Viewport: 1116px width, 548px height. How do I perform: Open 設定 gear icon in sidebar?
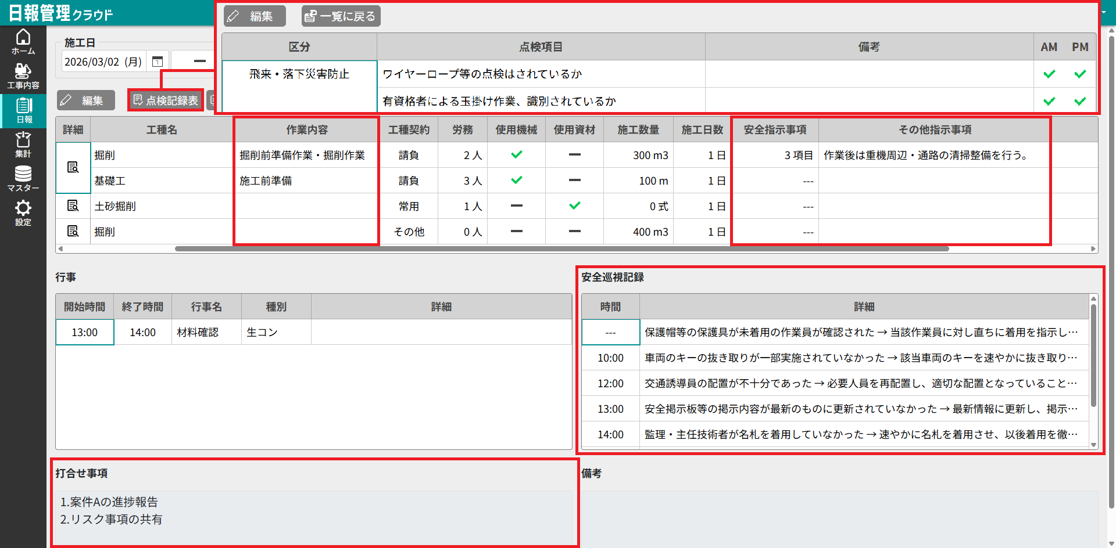click(23, 213)
